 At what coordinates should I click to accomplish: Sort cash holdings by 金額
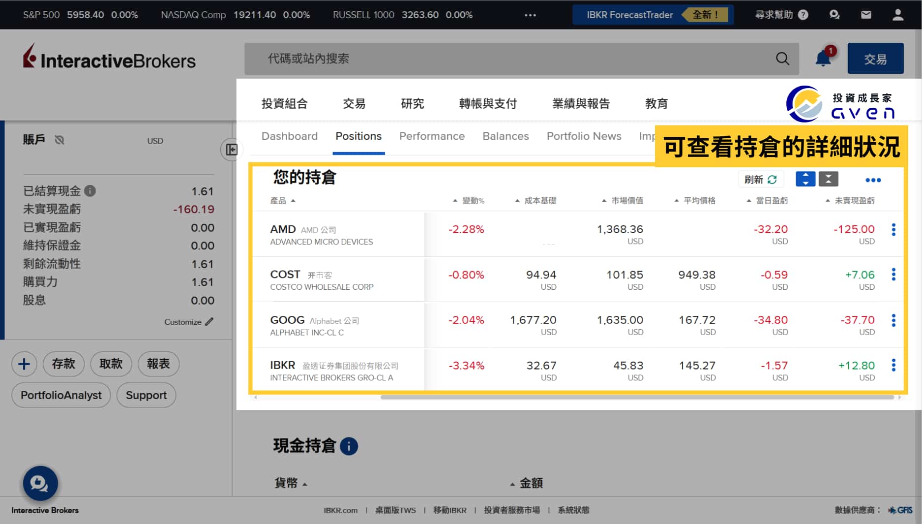coord(526,483)
